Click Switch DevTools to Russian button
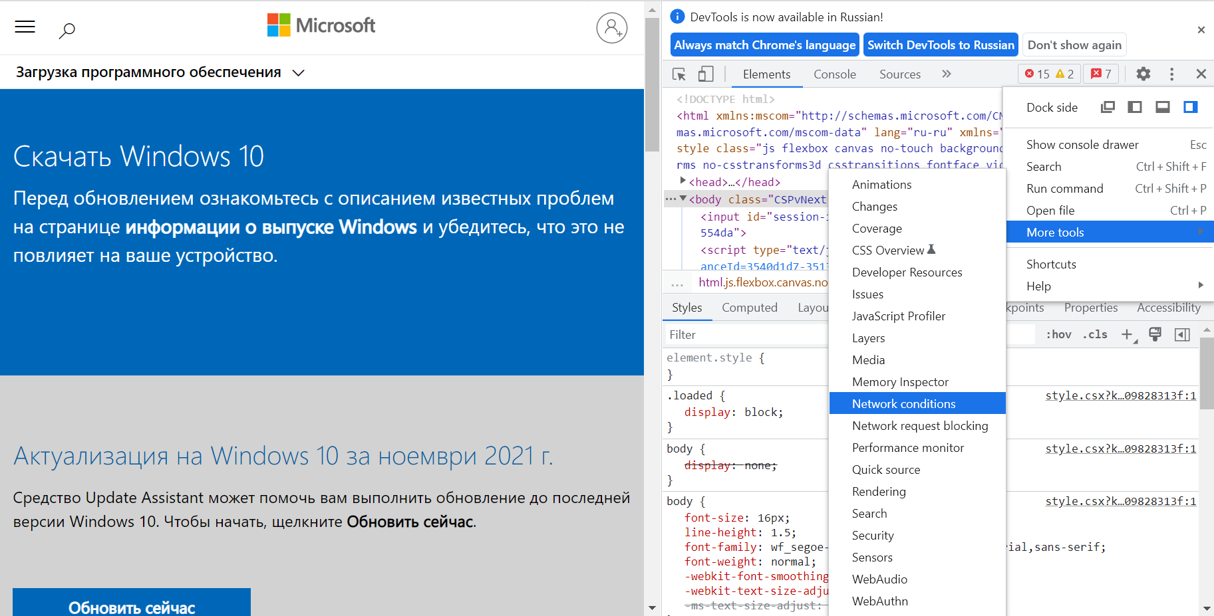The width and height of the screenshot is (1214, 616). [x=941, y=45]
